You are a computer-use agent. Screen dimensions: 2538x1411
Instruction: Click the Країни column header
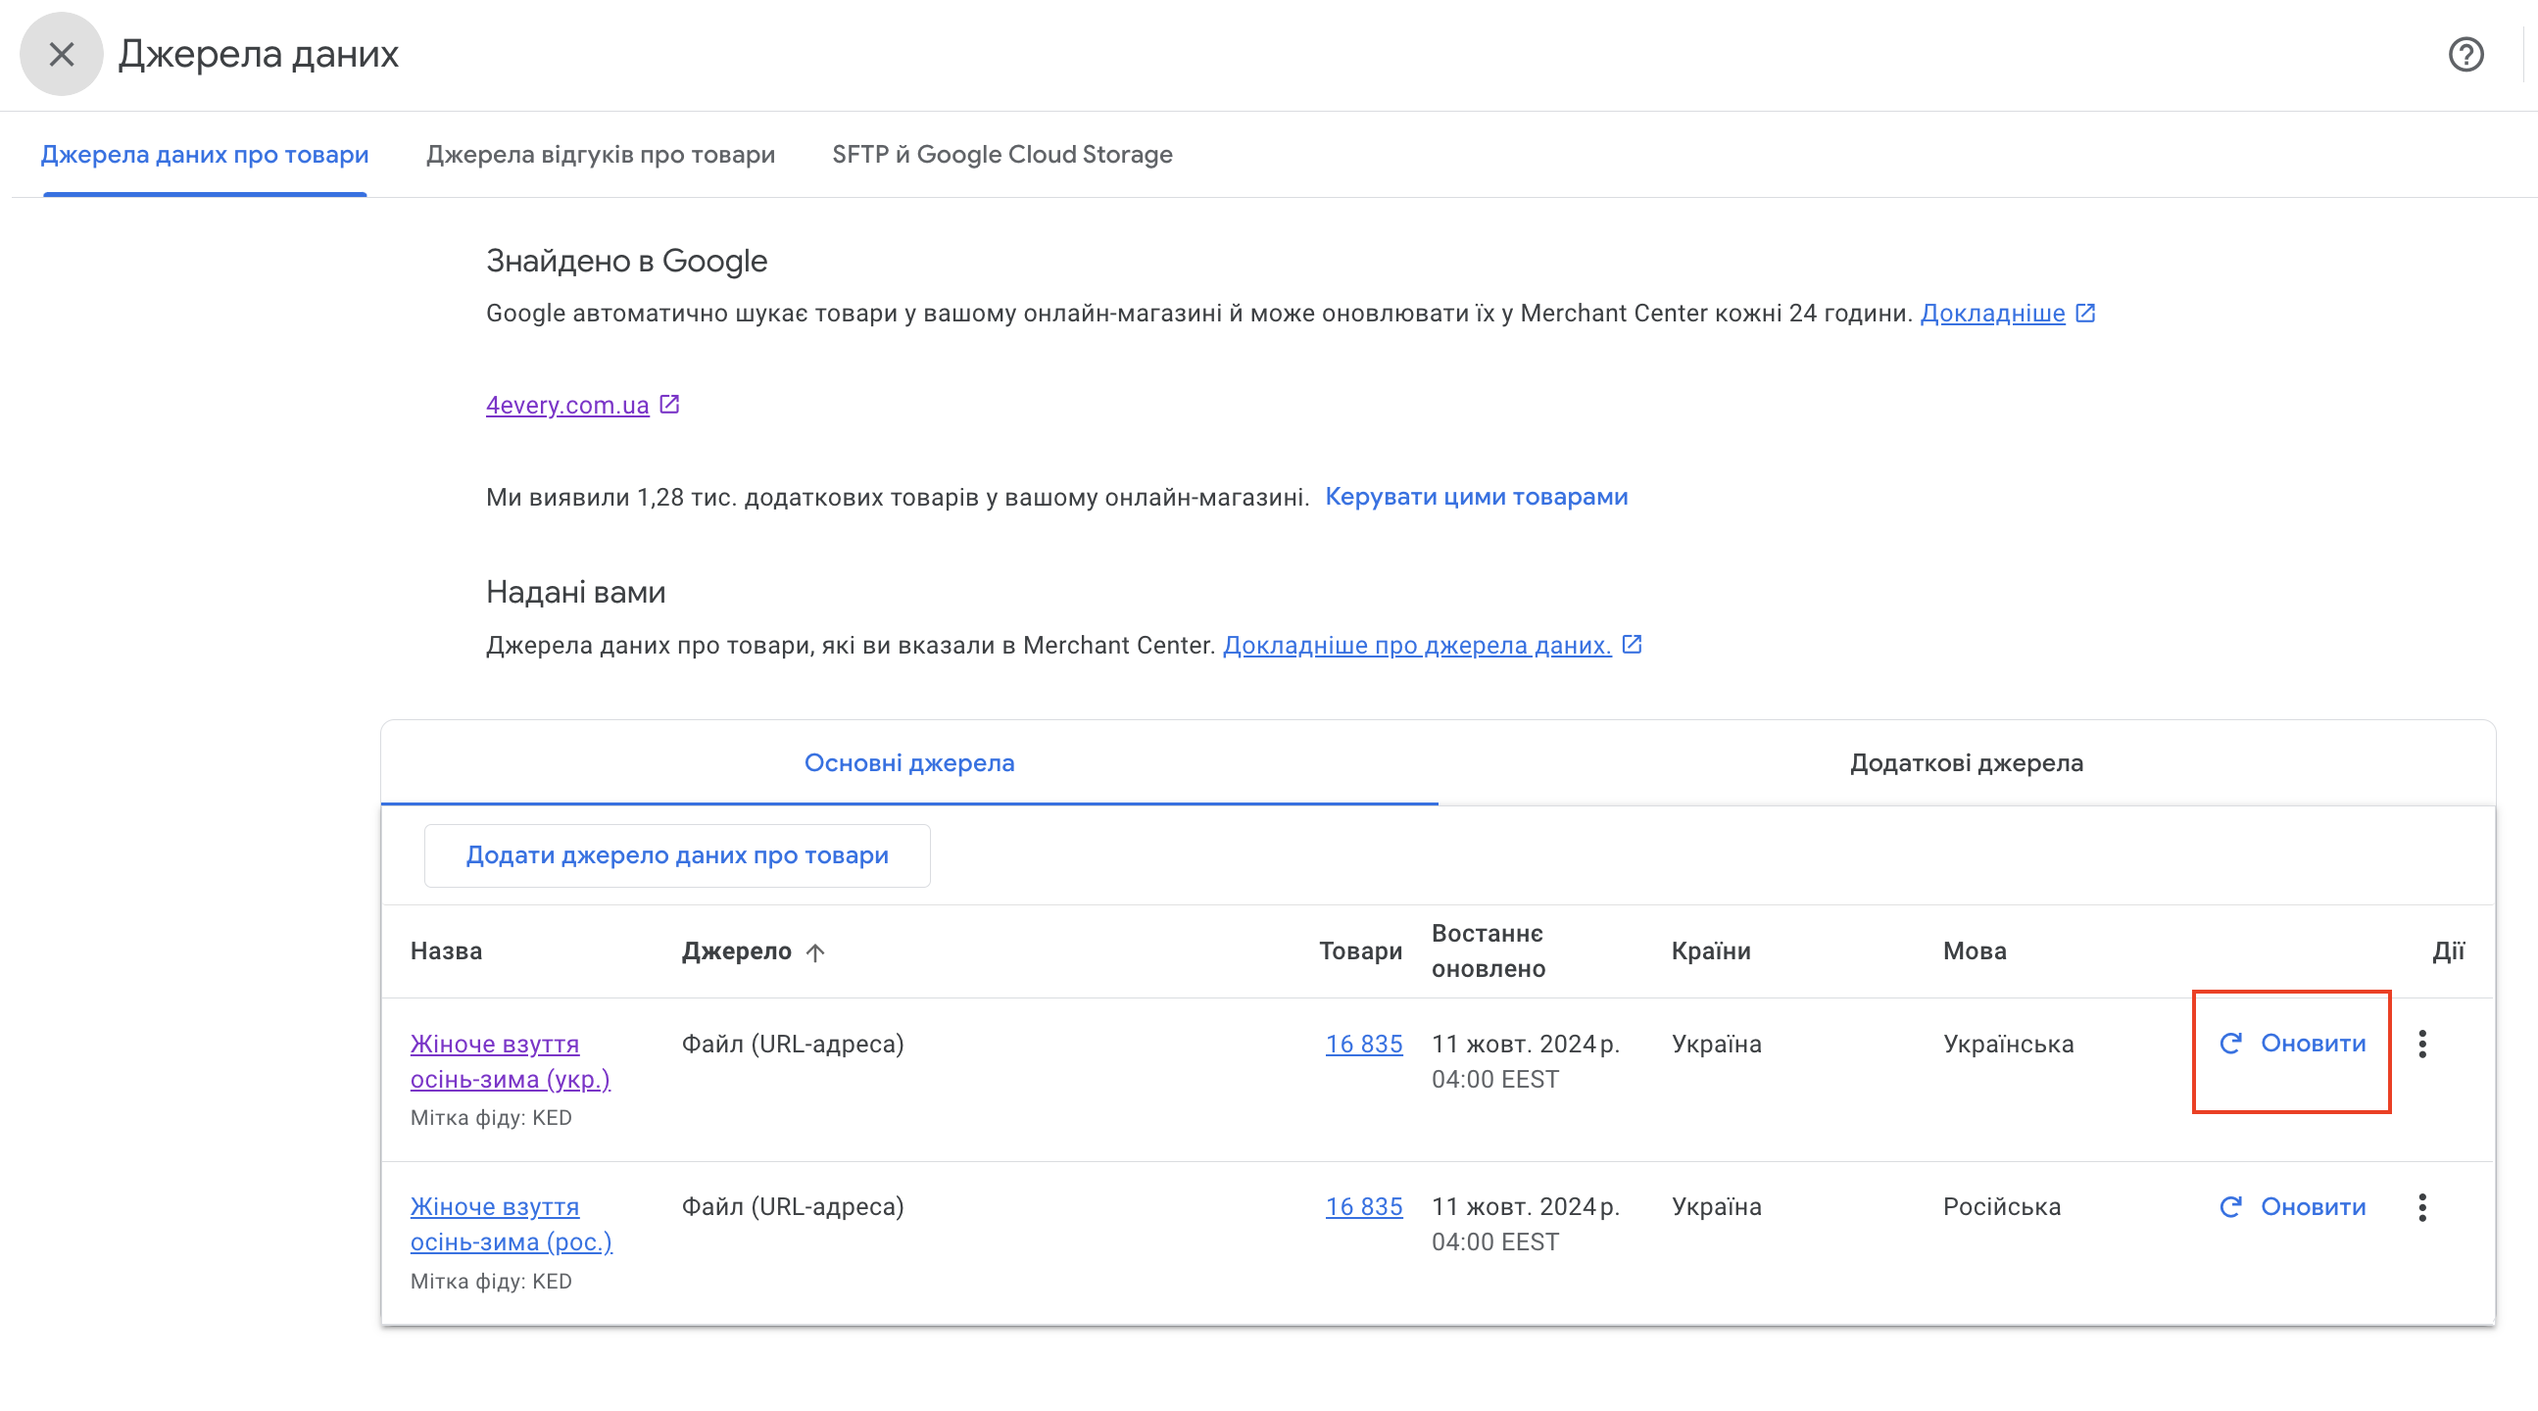pyautogui.click(x=1710, y=951)
